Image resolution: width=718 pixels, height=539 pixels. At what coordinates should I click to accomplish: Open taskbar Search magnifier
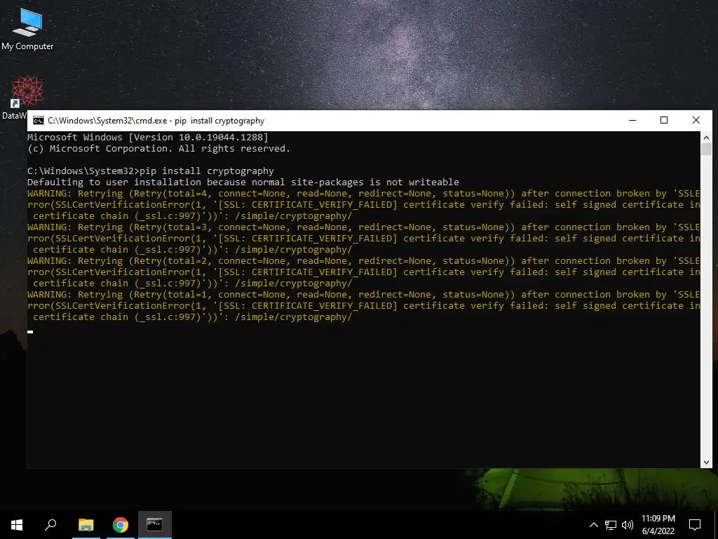(50, 525)
